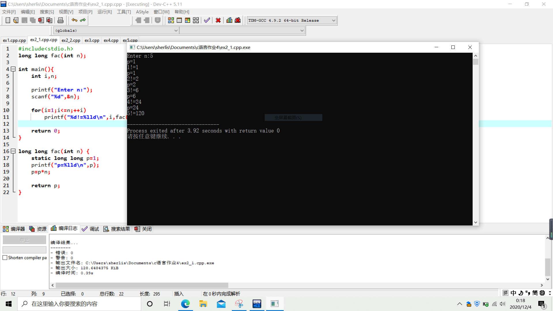This screenshot has width=553, height=311.
Task: Click the Compile toolbar icon
Action: tap(171, 20)
